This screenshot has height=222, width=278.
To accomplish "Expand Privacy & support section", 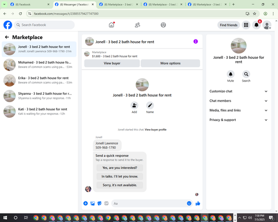I will (239, 120).
